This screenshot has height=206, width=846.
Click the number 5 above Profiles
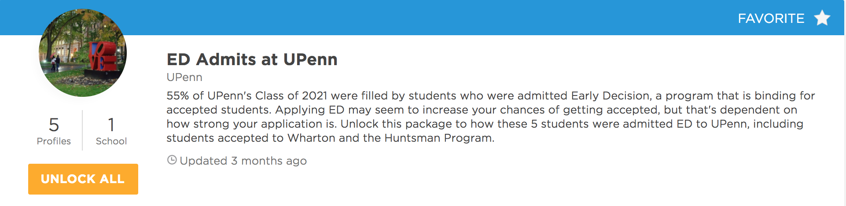tap(54, 125)
